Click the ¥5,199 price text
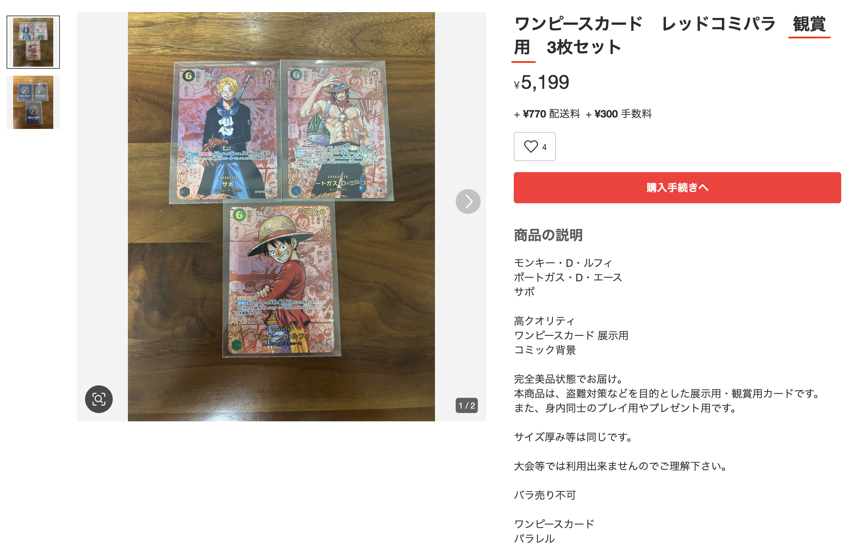Screen dimensions: 863x553 click(x=541, y=82)
